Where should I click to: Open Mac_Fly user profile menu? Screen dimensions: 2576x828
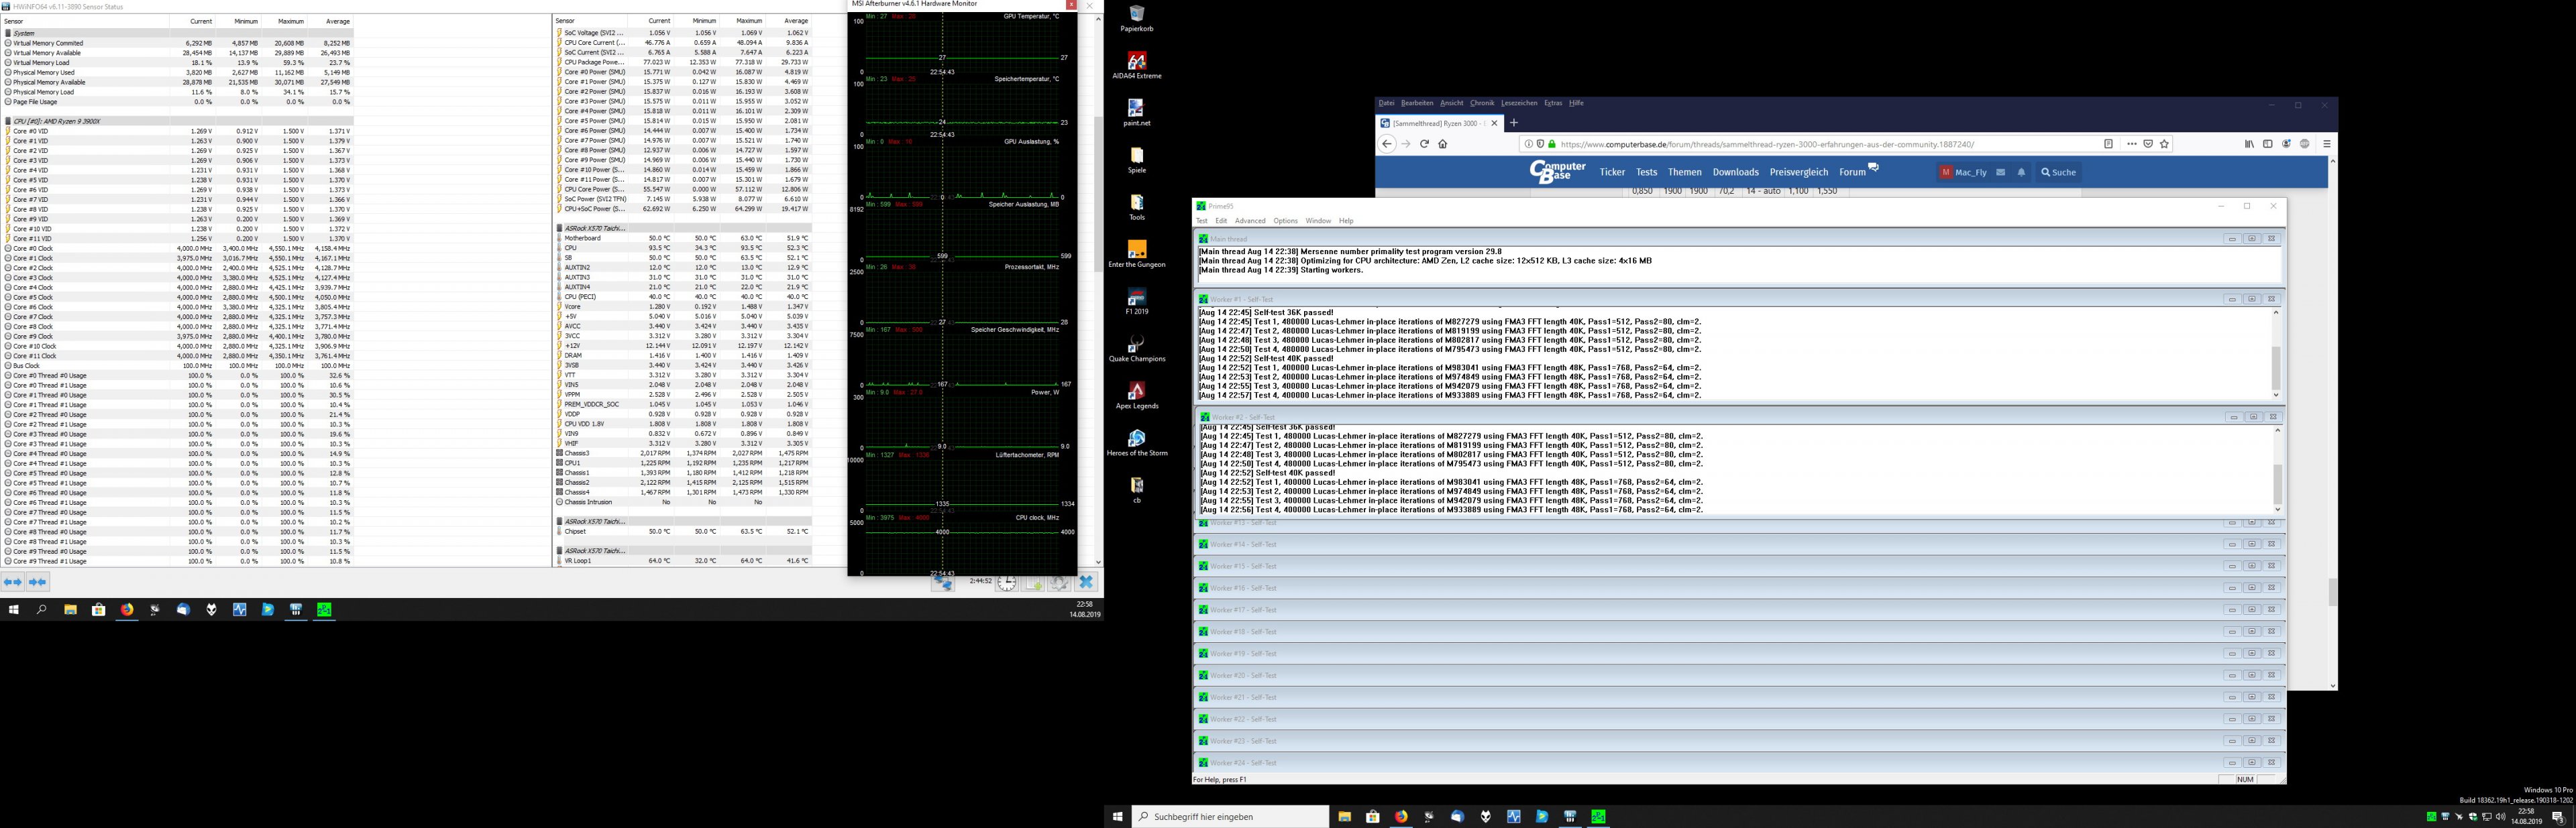(1963, 172)
